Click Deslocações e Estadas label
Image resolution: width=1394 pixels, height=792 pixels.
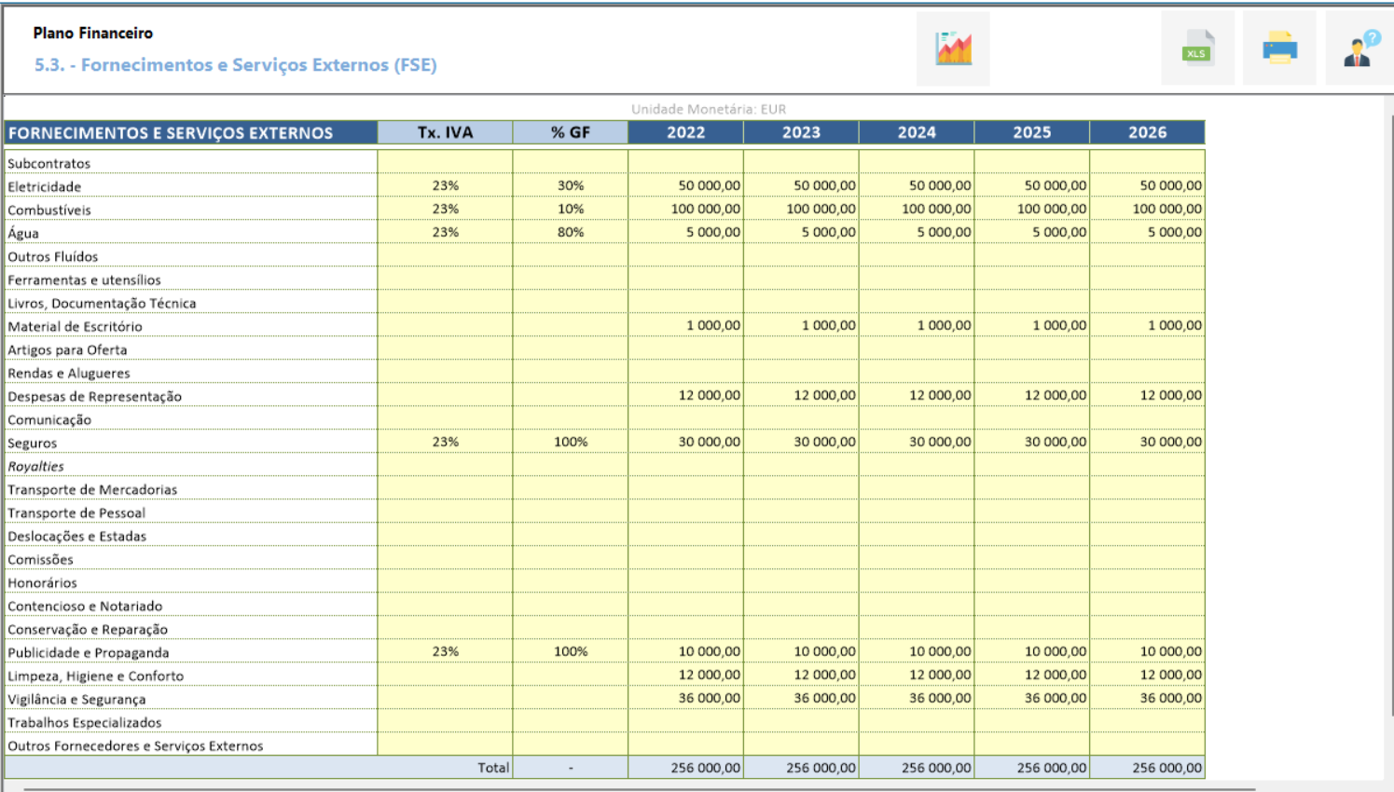tap(77, 536)
